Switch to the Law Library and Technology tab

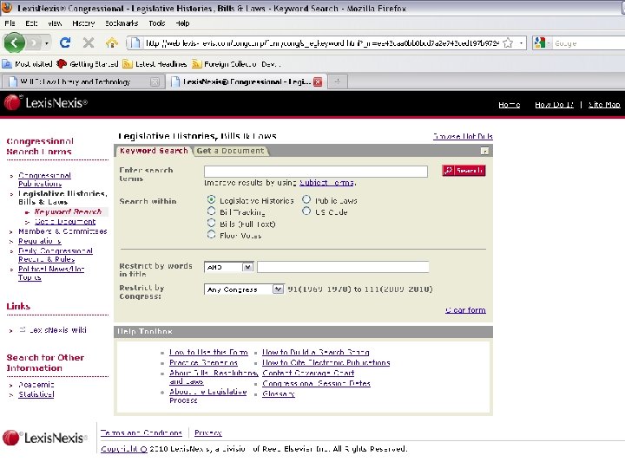pos(76,81)
